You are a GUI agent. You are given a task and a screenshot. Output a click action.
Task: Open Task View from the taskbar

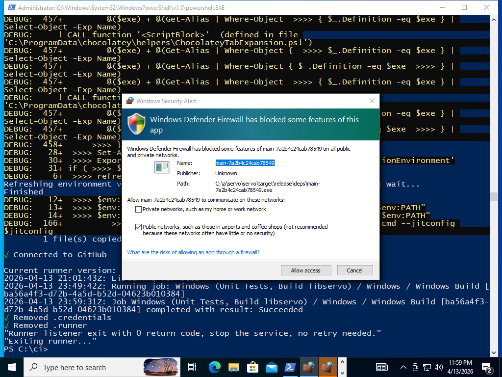192,367
